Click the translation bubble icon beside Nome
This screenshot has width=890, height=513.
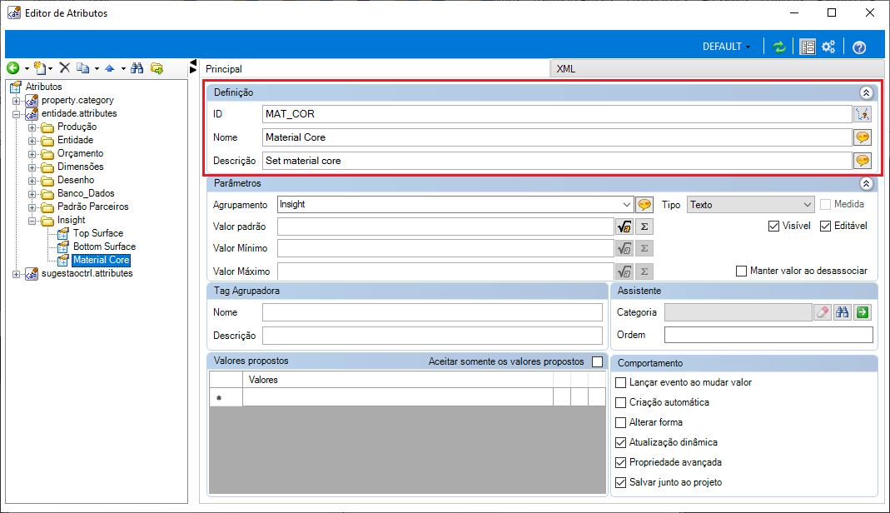pos(863,137)
